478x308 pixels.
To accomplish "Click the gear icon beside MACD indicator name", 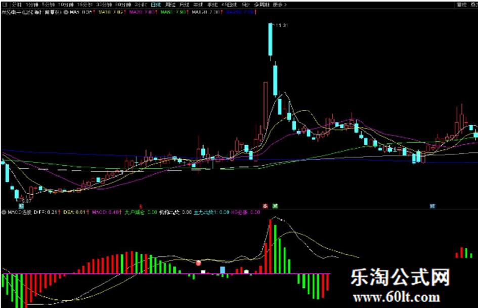I will click(4, 212).
